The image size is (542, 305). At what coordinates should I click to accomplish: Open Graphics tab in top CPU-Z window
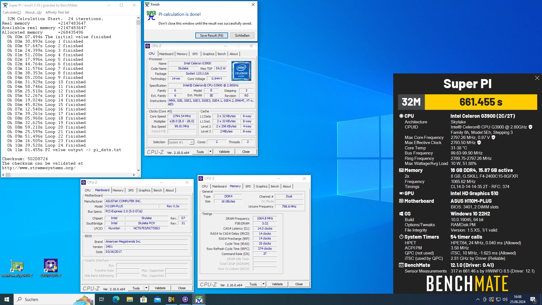pos(209,54)
